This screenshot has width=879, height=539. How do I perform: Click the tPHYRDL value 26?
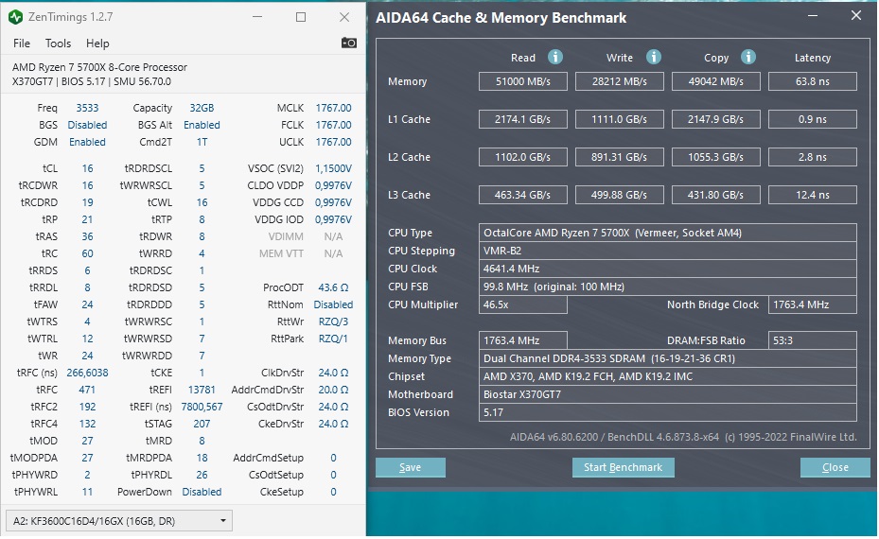pos(202,475)
